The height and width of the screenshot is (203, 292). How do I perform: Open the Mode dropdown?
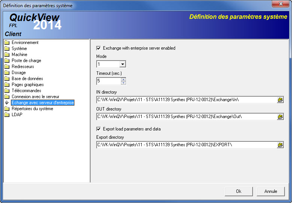[x=123, y=64]
